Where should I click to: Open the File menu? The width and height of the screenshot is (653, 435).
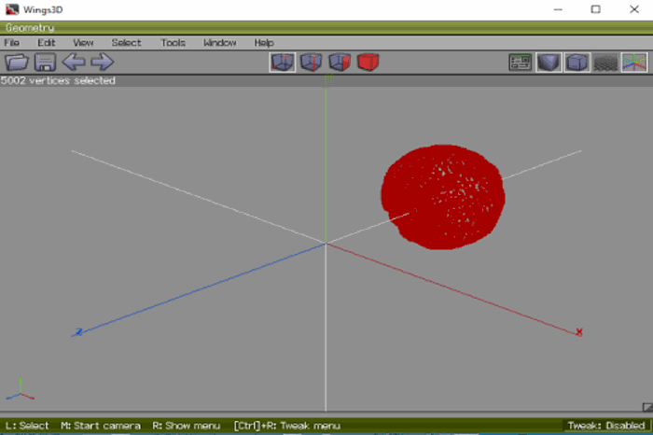[x=11, y=43]
